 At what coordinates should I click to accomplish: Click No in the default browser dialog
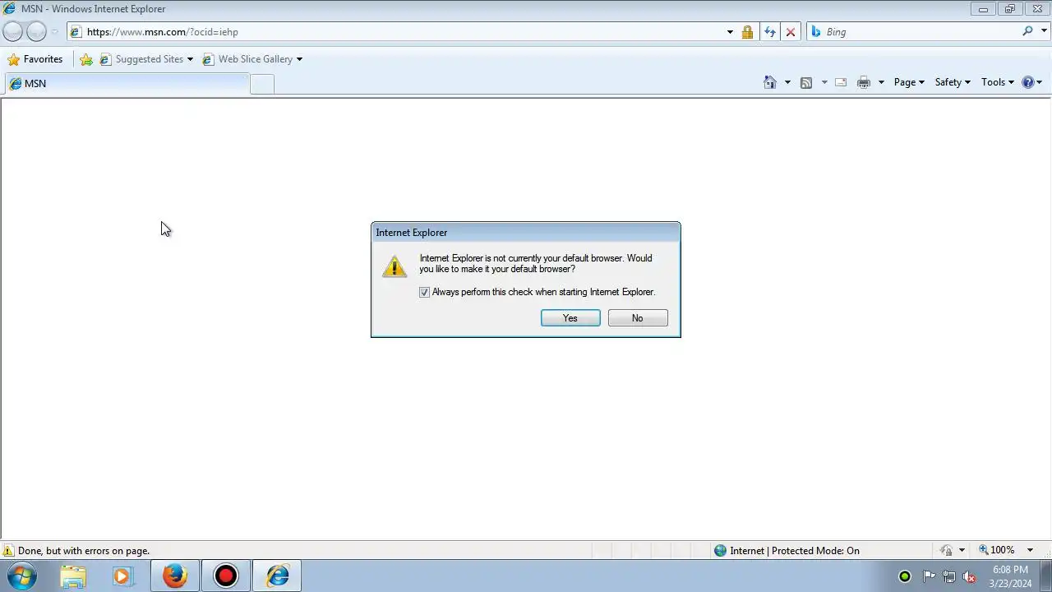tap(638, 318)
